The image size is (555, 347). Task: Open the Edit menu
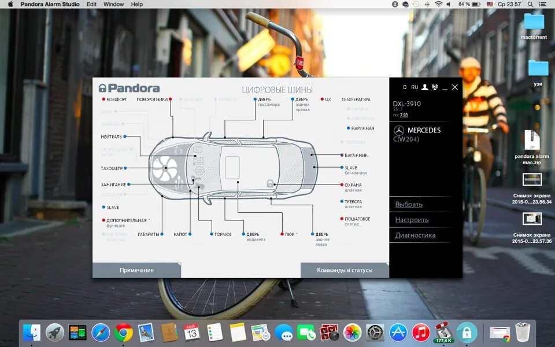pyautogui.click(x=91, y=4)
